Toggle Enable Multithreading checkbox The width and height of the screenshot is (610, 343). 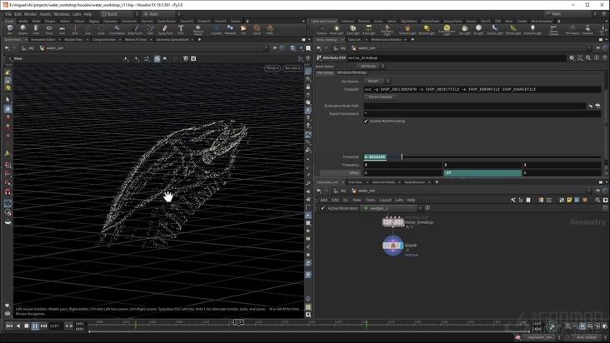(x=366, y=122)
